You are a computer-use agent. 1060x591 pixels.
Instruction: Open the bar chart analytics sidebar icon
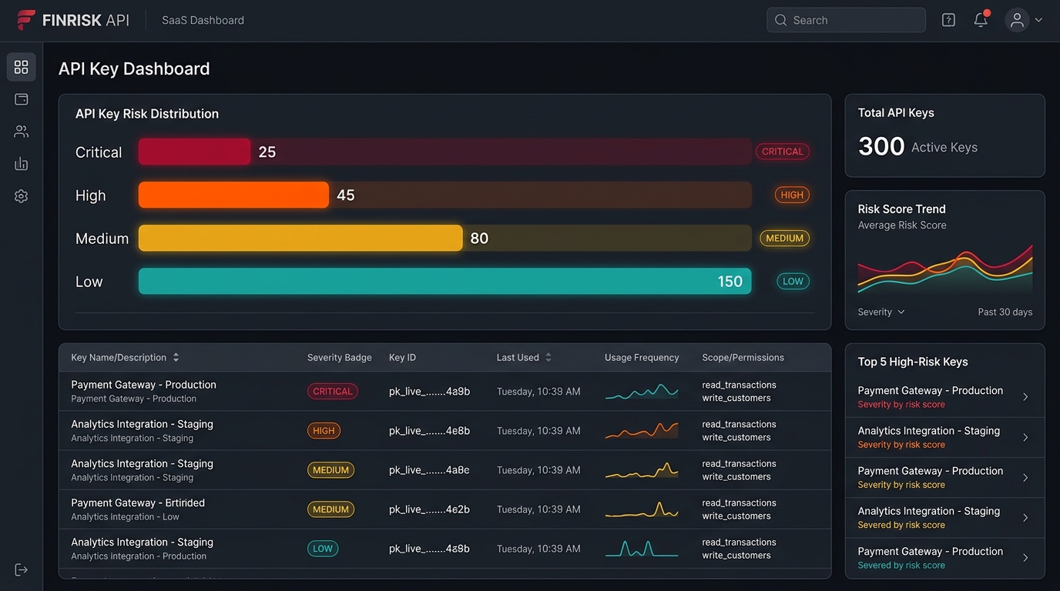22,164
